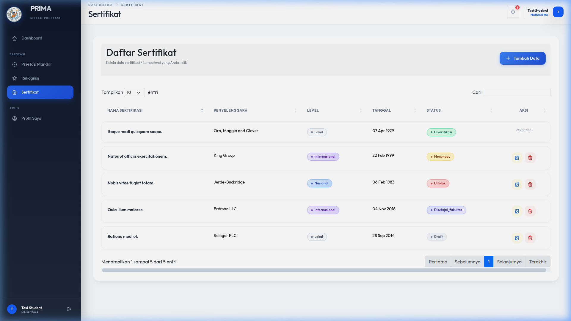Click the Tambah Data button
The height and width of the screenshot is (321, 571).
click(522, 58)
